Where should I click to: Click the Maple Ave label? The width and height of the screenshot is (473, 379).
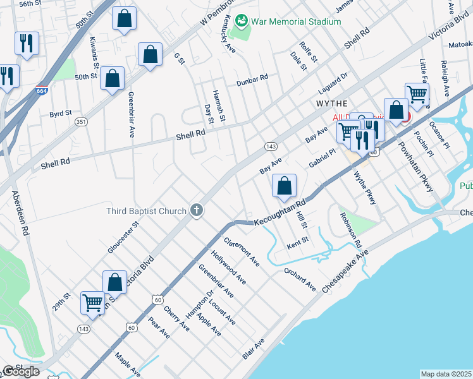[128, 365]
